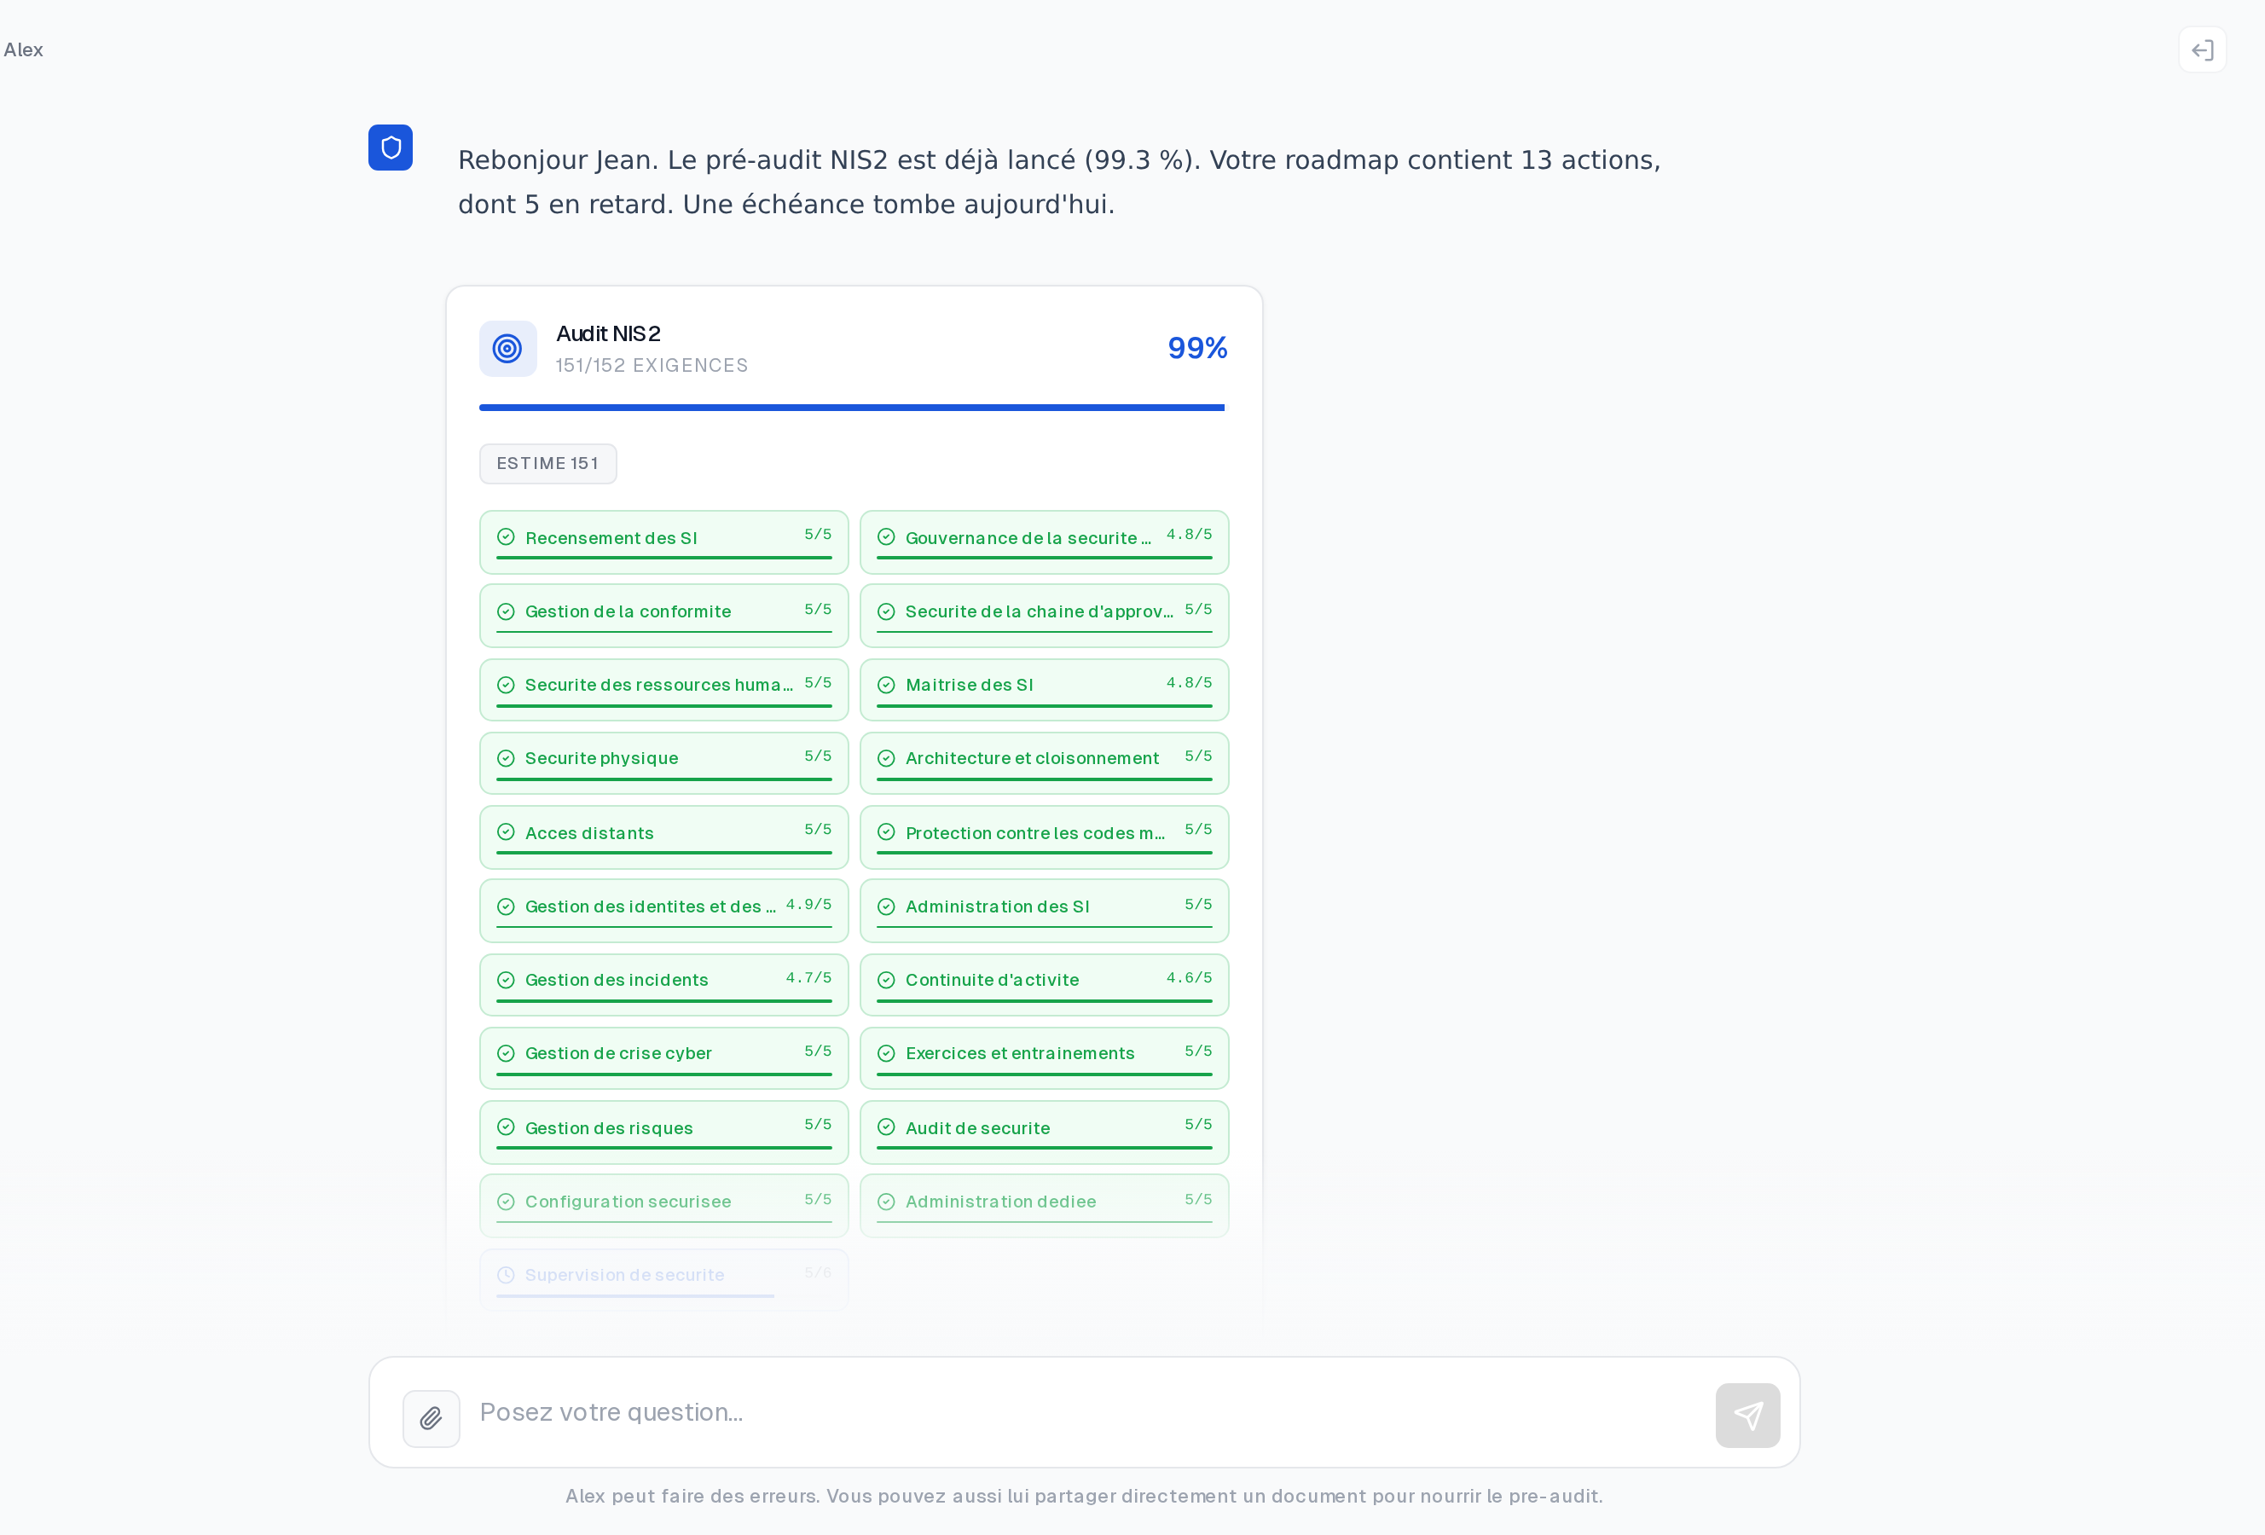Toggle the check circle on Administration dediee
Image resolution: width=2265 pixels, height=1535 pixels.
886,1201
